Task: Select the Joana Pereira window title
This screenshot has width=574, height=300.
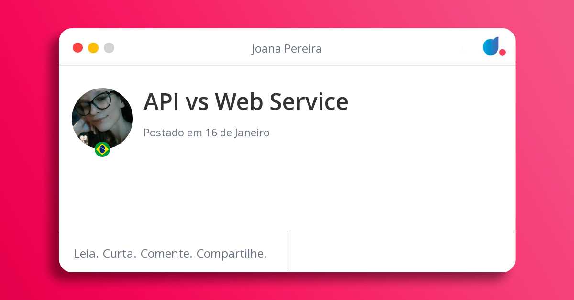Action: (287, 49)
